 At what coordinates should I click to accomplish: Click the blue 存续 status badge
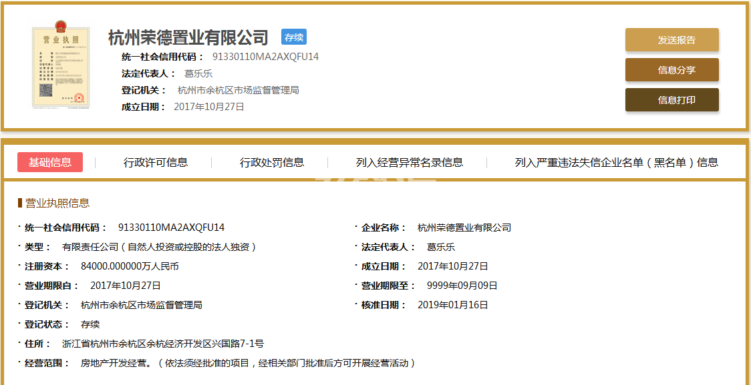(293, 37)
